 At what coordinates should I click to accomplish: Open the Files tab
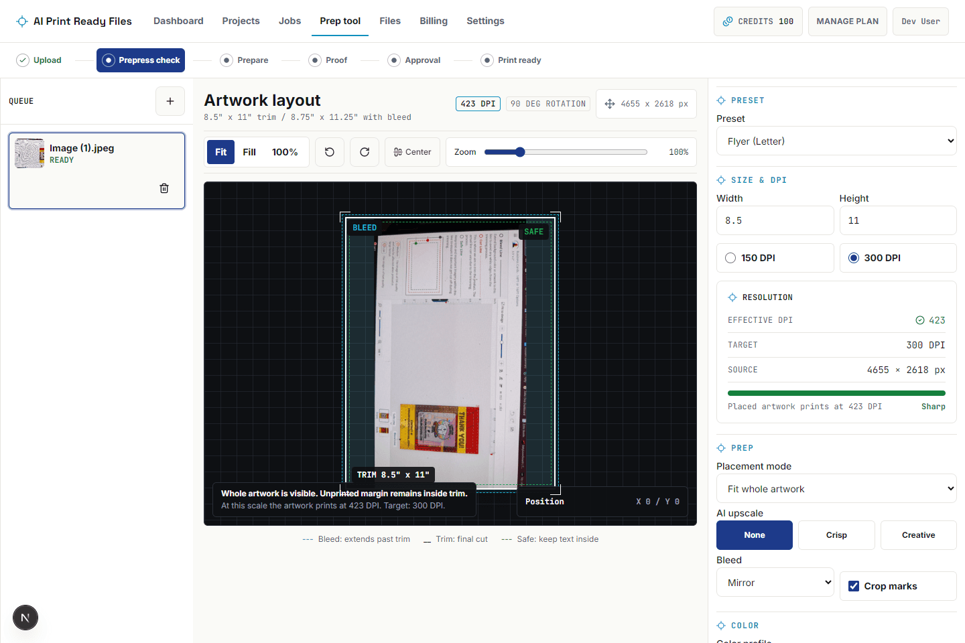tap(390, 21)
